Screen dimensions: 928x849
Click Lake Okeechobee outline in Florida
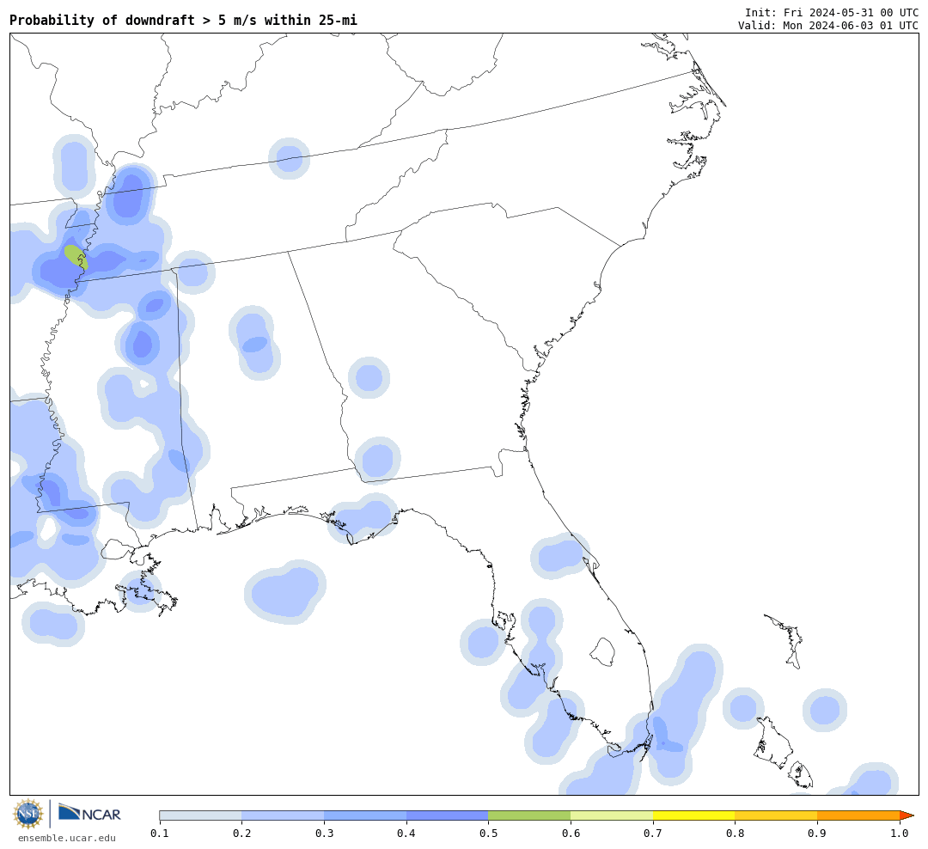[603, 652]
